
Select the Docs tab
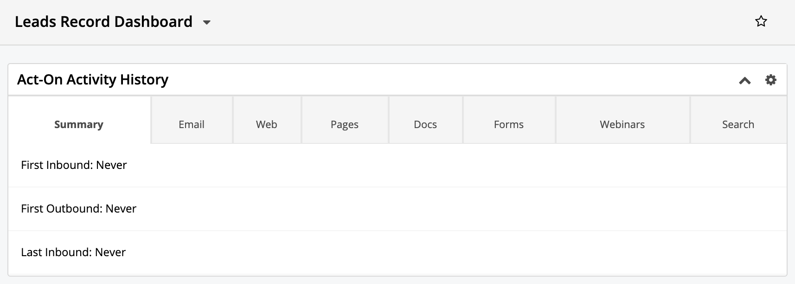[425, 124]
